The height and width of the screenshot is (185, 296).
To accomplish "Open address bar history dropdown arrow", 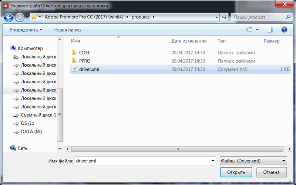I will point(216,17).
